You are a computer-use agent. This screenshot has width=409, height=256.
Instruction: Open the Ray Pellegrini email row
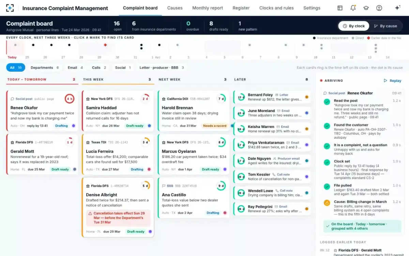272,209
